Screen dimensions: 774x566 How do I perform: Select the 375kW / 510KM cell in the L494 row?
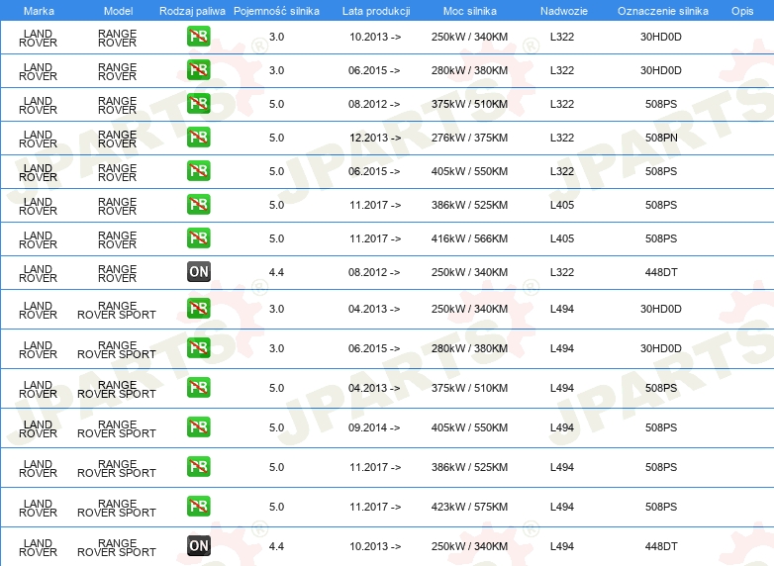tap(469, 388)
